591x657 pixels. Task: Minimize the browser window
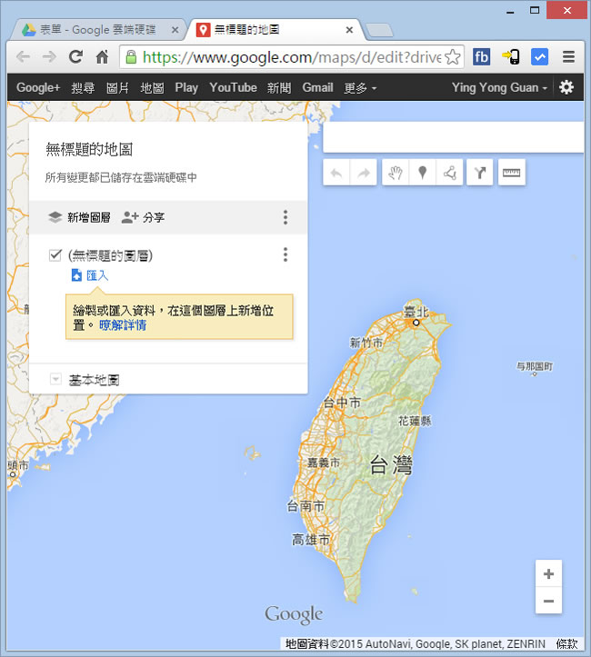(x=510, y=11)
